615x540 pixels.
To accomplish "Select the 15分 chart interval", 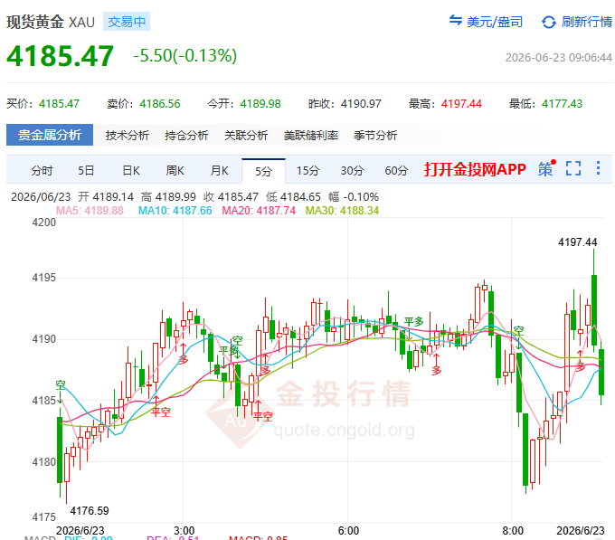I will (307, 171).
